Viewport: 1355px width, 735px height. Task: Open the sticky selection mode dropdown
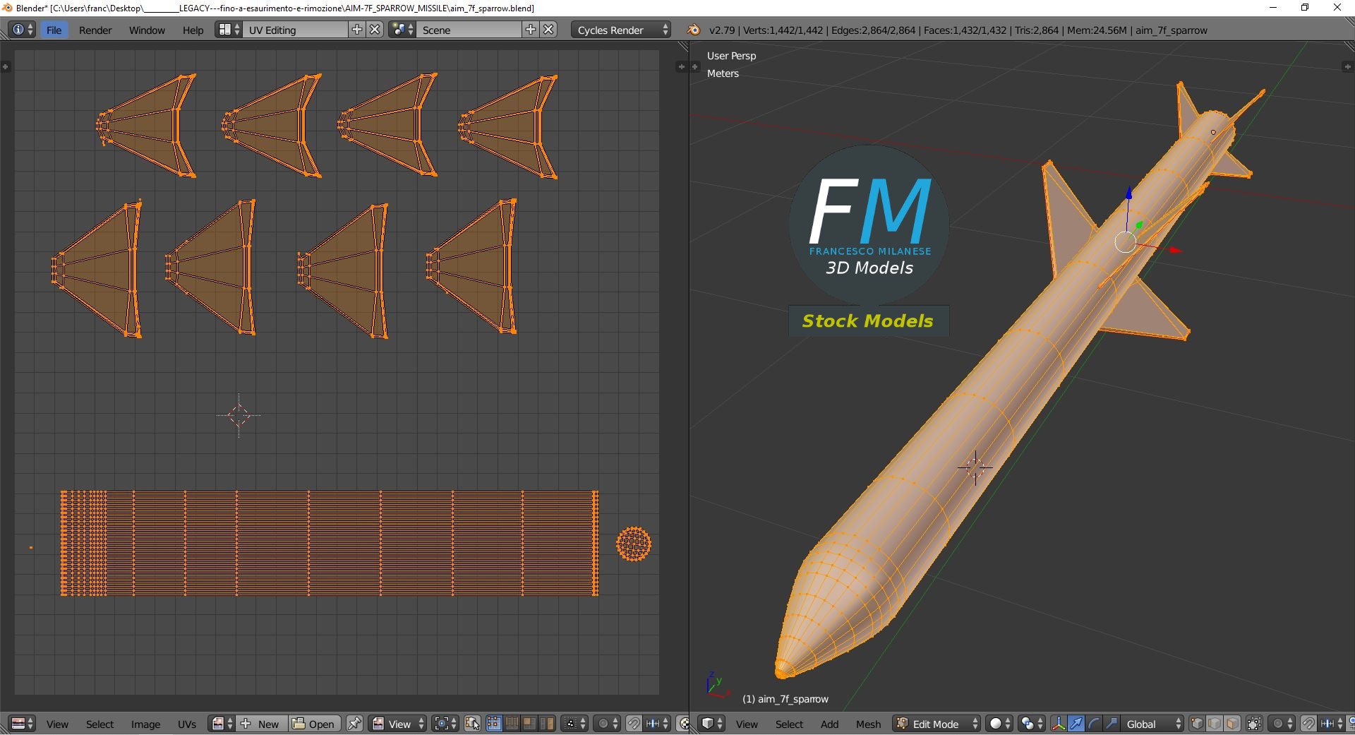pos(575,724)
